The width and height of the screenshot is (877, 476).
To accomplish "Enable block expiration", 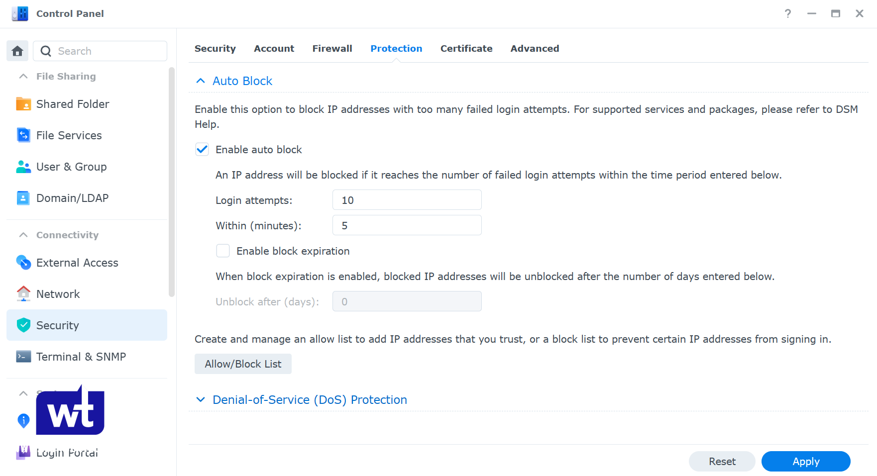I will pos(223,251).
